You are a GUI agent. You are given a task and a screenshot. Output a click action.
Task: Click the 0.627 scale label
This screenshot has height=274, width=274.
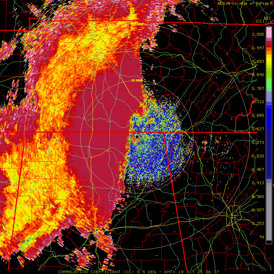(258, 129)
